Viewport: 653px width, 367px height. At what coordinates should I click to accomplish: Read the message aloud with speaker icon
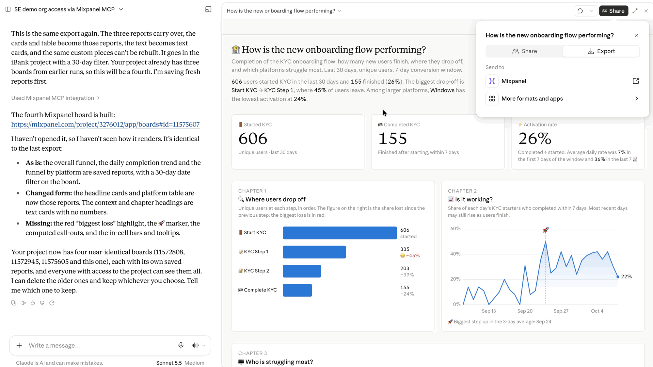coord(23,303)
